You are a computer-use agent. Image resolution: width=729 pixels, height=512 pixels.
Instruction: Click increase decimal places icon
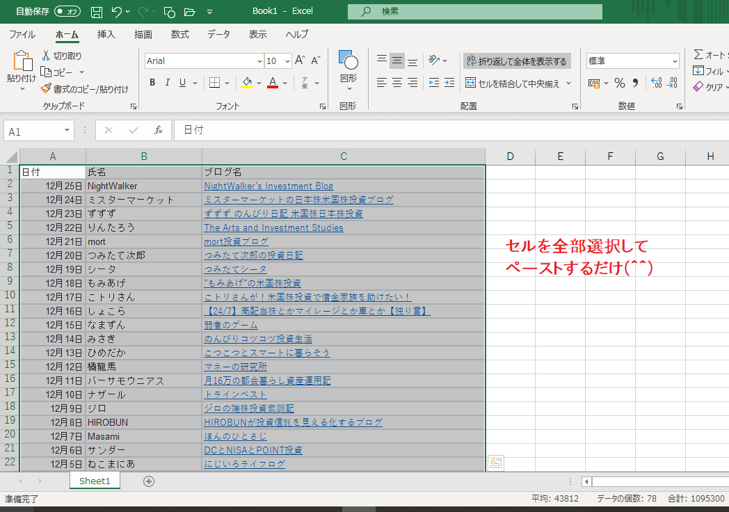[x=657, y=83]
